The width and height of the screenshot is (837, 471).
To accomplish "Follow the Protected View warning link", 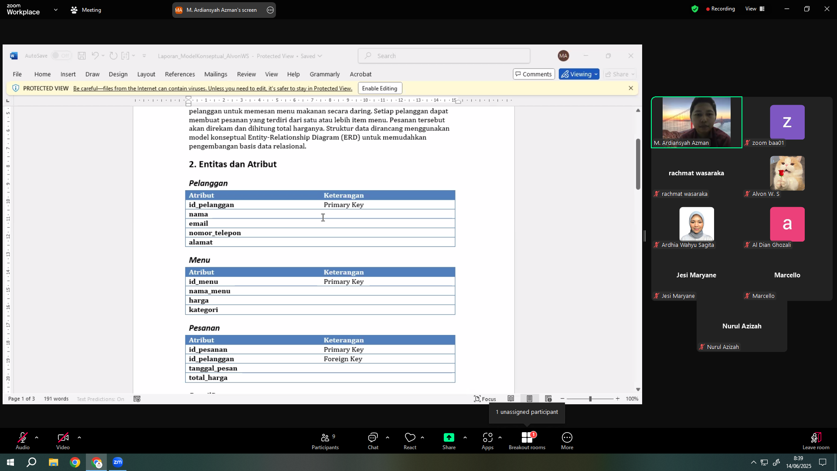I will tap(213, 89).
